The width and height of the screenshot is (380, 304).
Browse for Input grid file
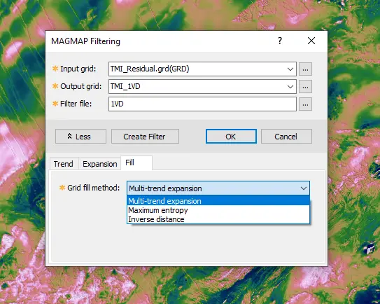[x=305, y=69]
